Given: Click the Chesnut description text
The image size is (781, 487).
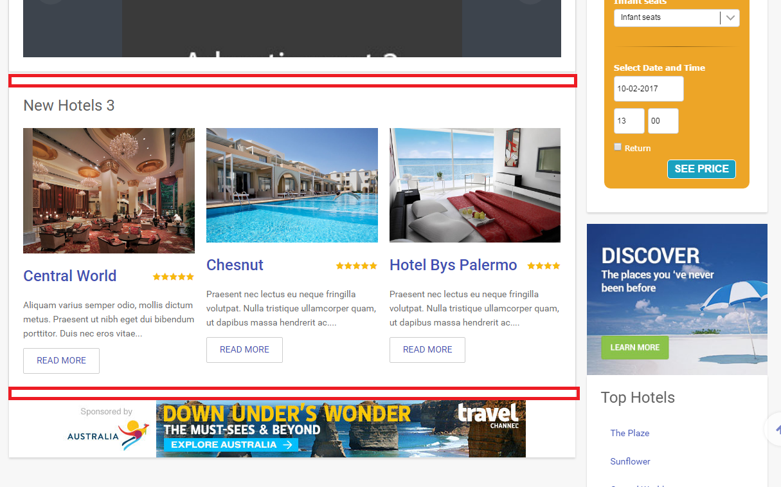Looking at the screenshot, I should pos(291,308).
